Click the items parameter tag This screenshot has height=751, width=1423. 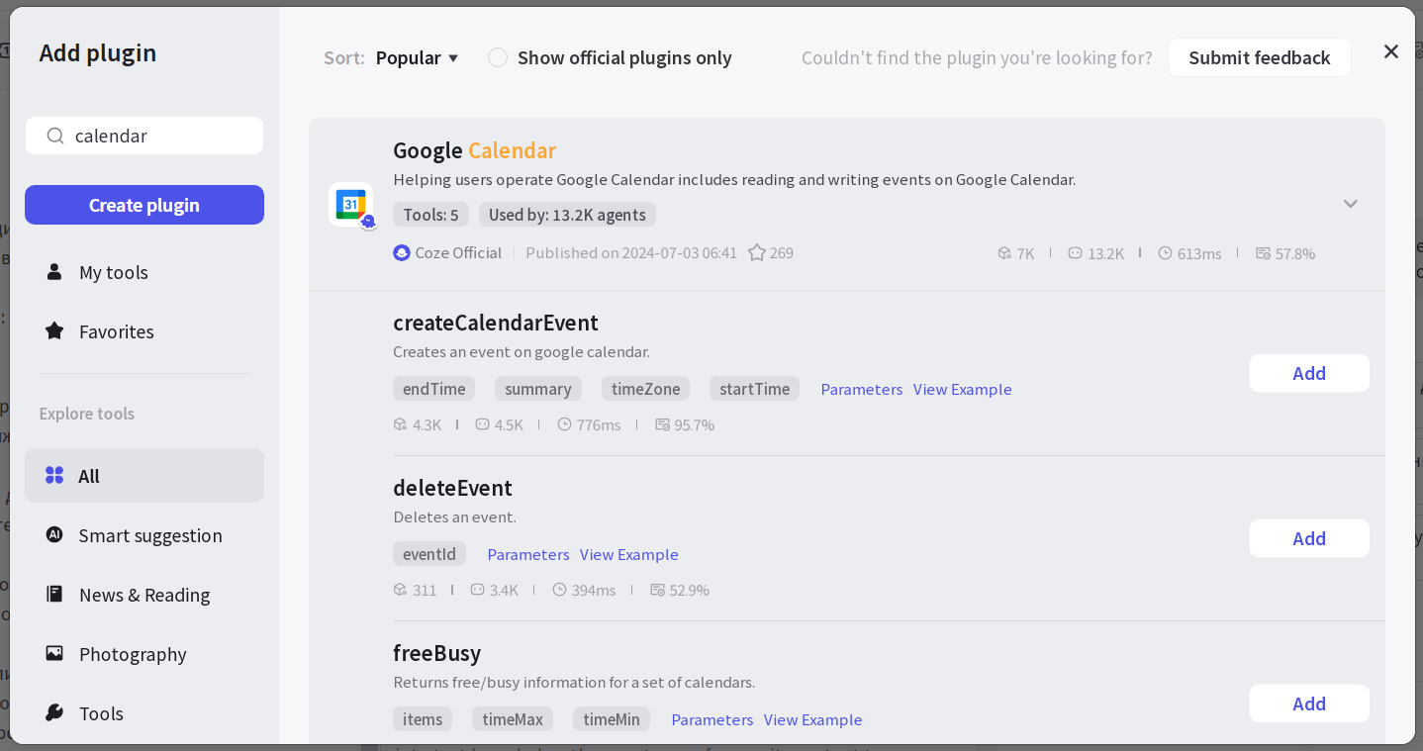423,719
